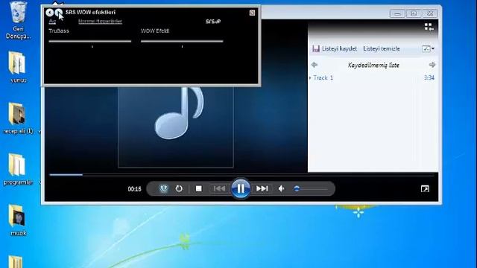This screenshot has width=477, height=268.
Task: Maximize the Media Player window
Action: coord(414,13)
